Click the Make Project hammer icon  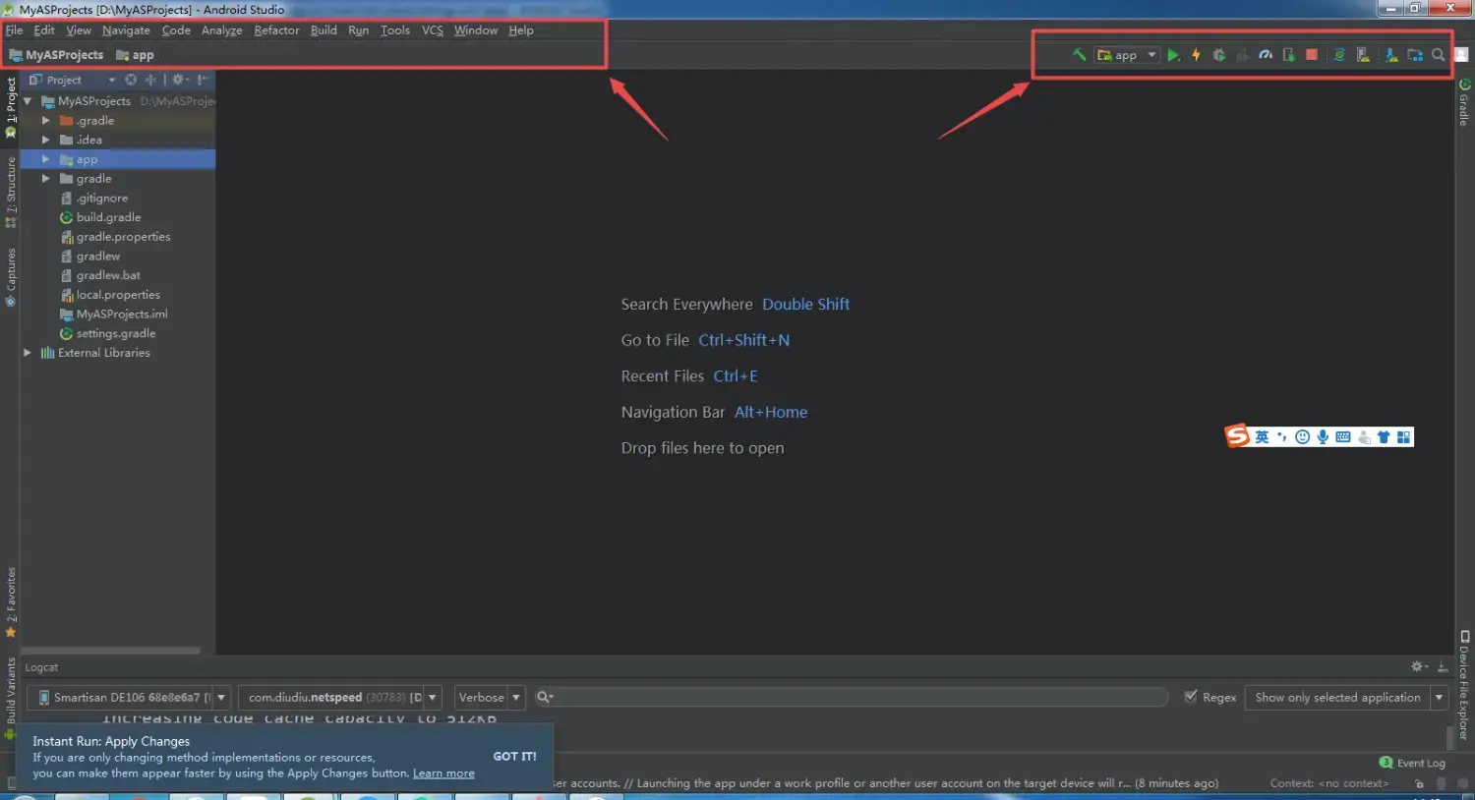[x=1079, y=54]
